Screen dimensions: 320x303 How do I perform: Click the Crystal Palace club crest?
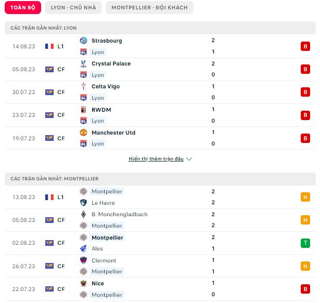click(83, 64)
